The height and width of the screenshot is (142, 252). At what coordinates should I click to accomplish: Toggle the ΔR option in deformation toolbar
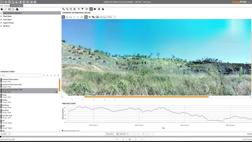pyautogui.click(x=82, y=17)
